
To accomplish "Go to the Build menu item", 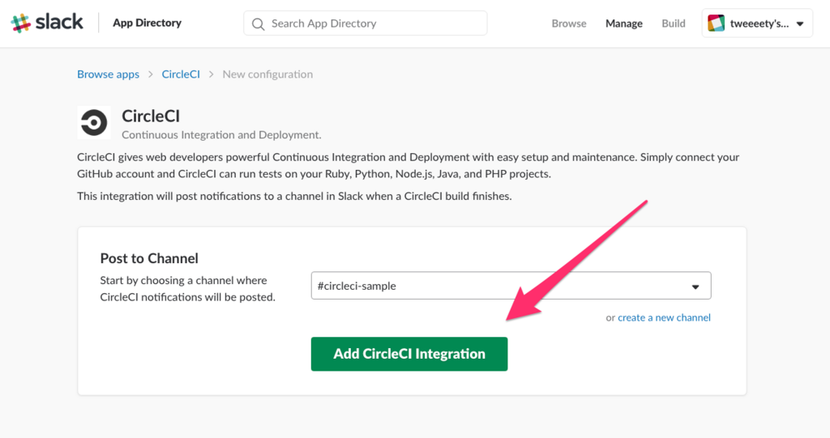I will click(674, 23).
